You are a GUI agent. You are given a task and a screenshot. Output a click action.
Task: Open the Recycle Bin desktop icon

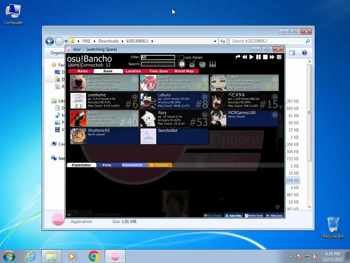pyautogui.click(x=333, y=227)
